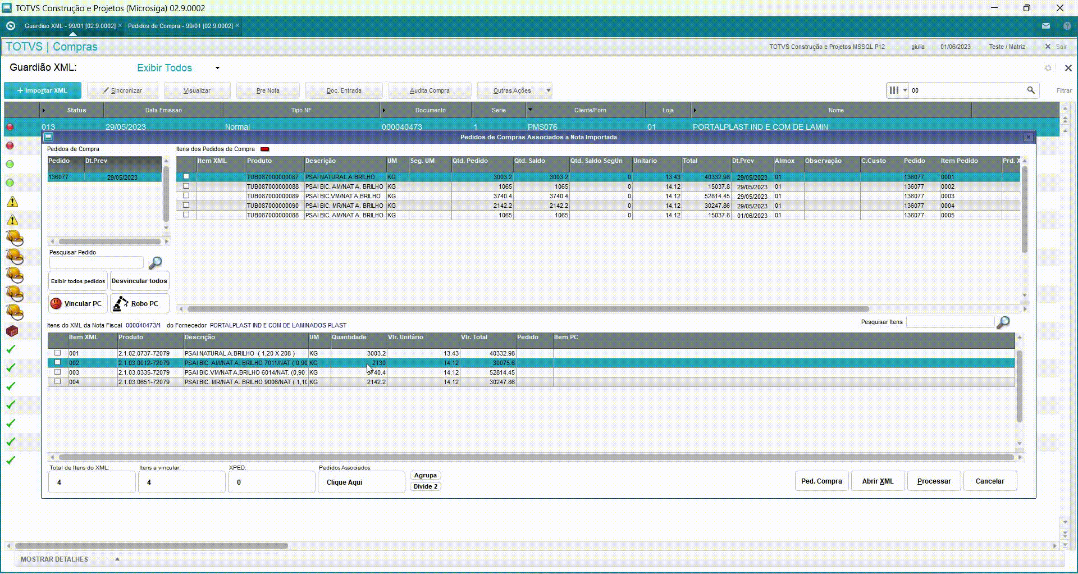Check the box for XML item 001

tap(57, 353)
